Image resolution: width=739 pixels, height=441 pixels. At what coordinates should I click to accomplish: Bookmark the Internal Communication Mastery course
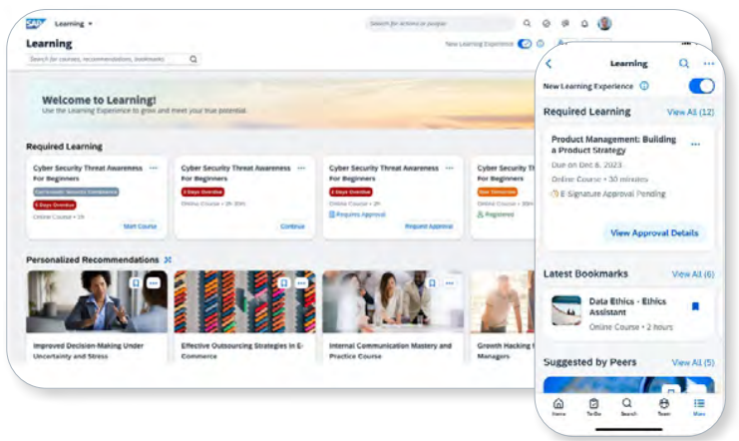[x=432, y=283]
